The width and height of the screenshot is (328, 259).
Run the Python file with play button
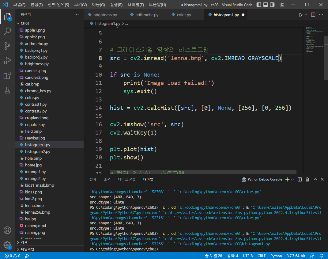coord(300,15)
